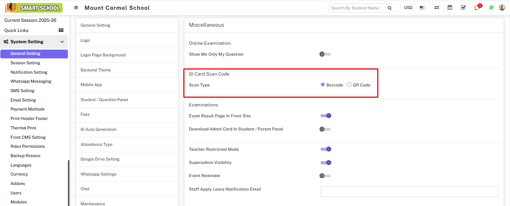
Task: Click the user profile avatar
Action: point(502,8)
